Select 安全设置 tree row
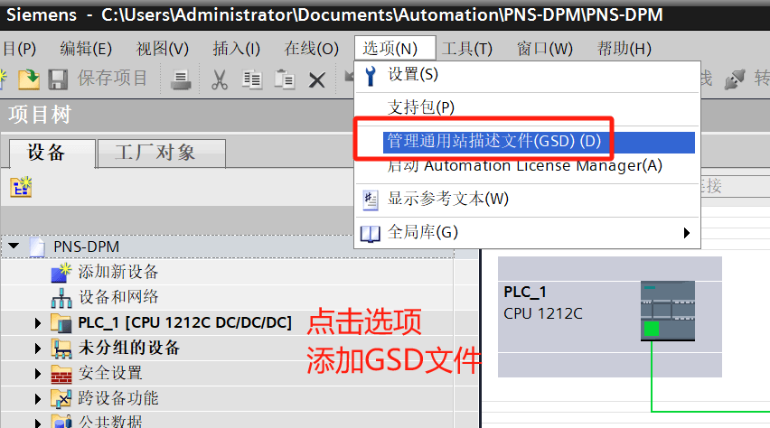Screen dimensions: 770x428 tap(110, 374)
